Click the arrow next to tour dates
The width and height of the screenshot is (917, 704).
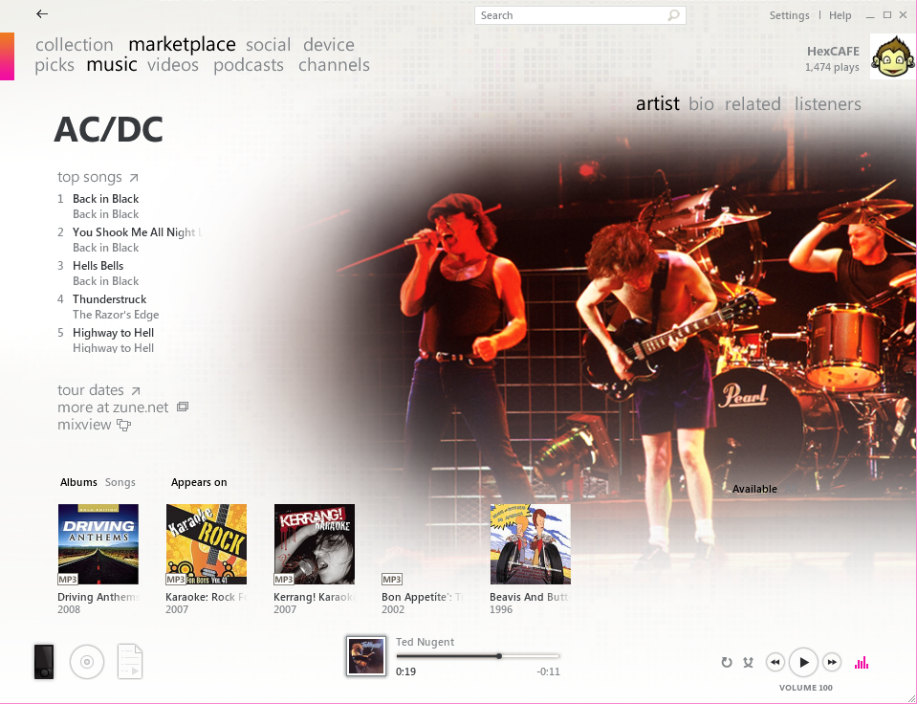[135, 390]
